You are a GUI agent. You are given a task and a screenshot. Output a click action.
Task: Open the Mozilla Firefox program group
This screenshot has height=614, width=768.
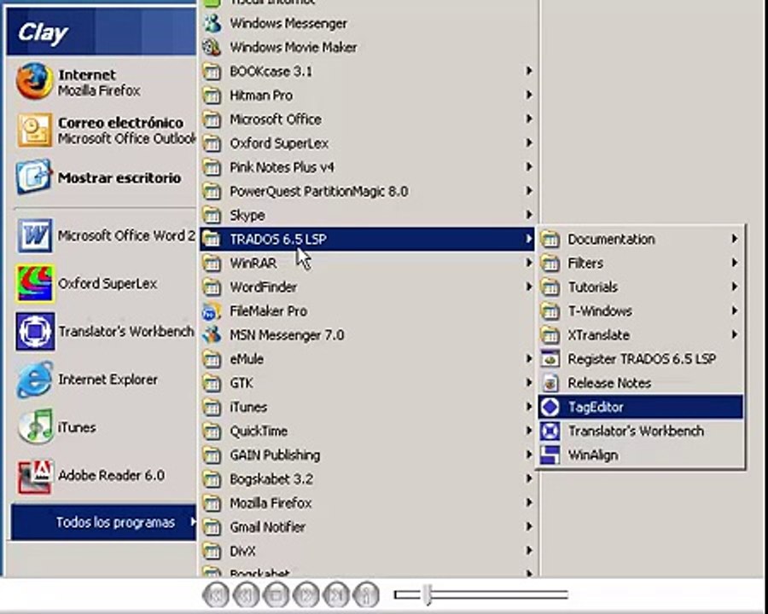click(367, 503)
